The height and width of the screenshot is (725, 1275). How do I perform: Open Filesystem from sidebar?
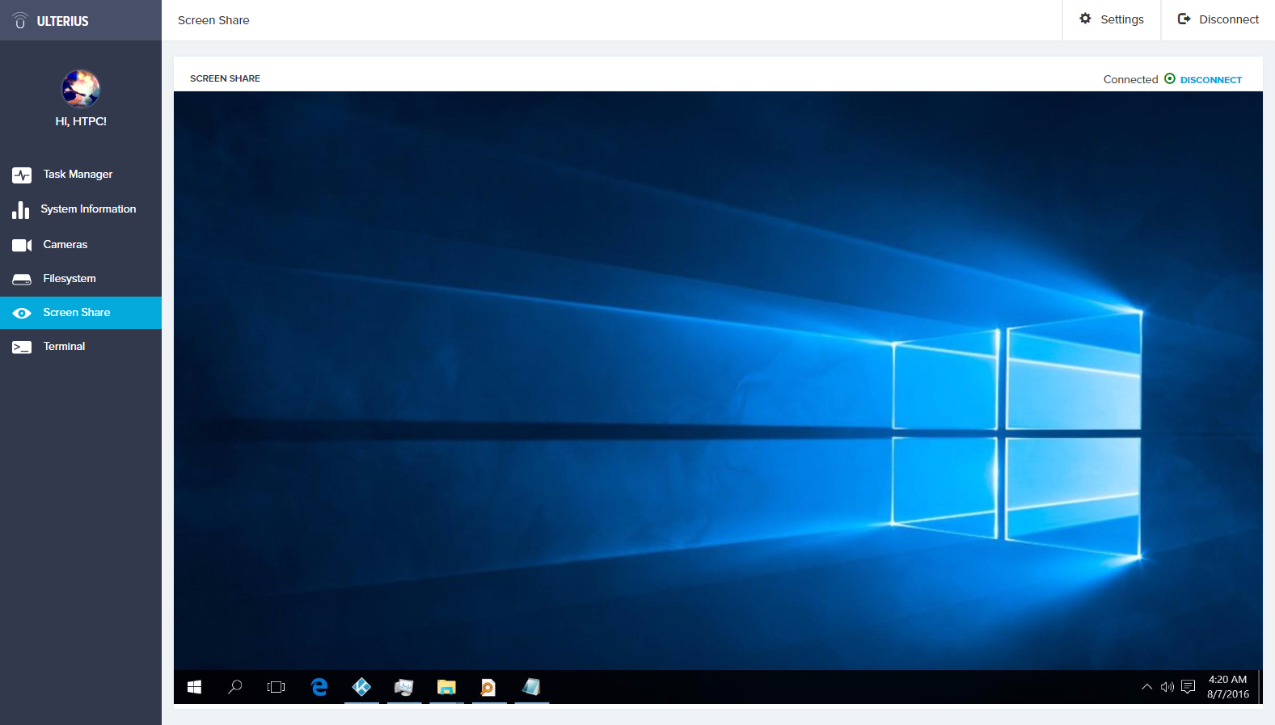pos(81,279)
